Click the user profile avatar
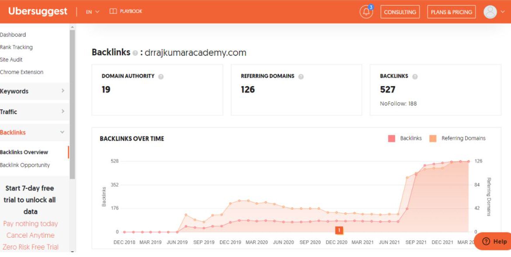 click(x=490, y=12)
